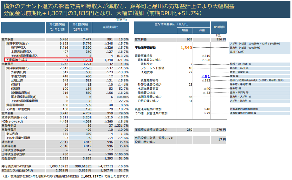292x180 pixels.
Task: Click the 17 円 DPU value
Action: [x=222, y=139]
